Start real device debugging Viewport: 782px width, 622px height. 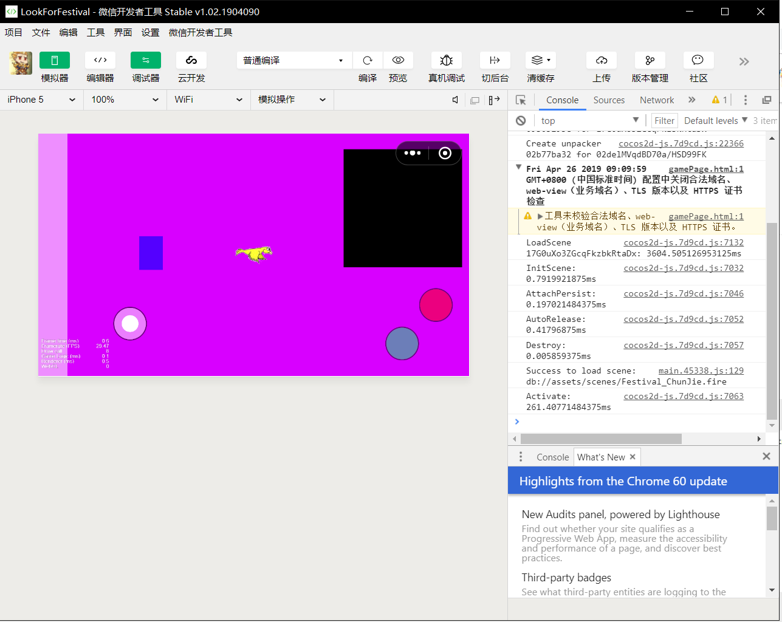tap(447, 60)
